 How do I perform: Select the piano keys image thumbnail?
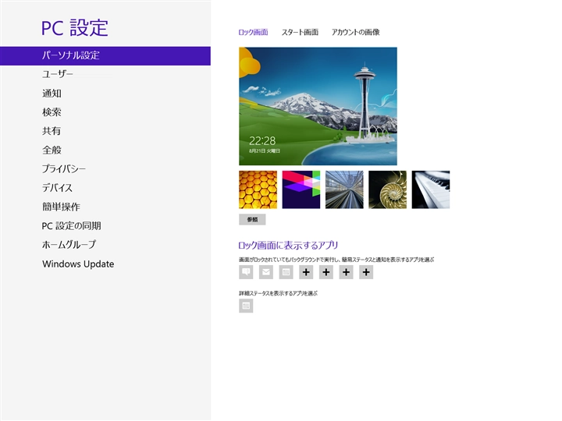pos(431,189)
